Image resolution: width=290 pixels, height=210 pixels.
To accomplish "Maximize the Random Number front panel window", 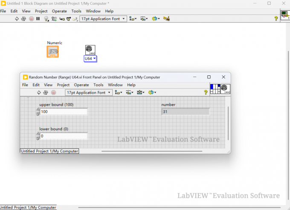I will click(209, 77).
